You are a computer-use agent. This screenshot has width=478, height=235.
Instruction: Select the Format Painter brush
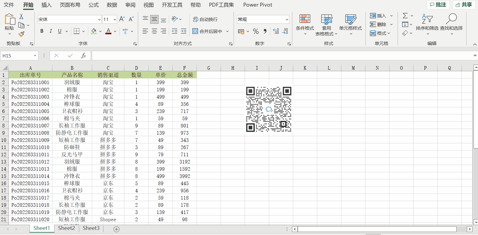tap(21, 34)
